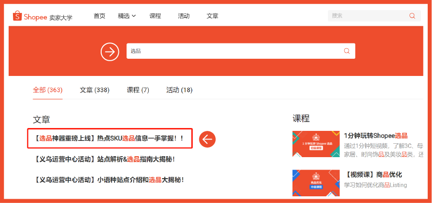Open thumbnail for 商品优化 video course

316,183
